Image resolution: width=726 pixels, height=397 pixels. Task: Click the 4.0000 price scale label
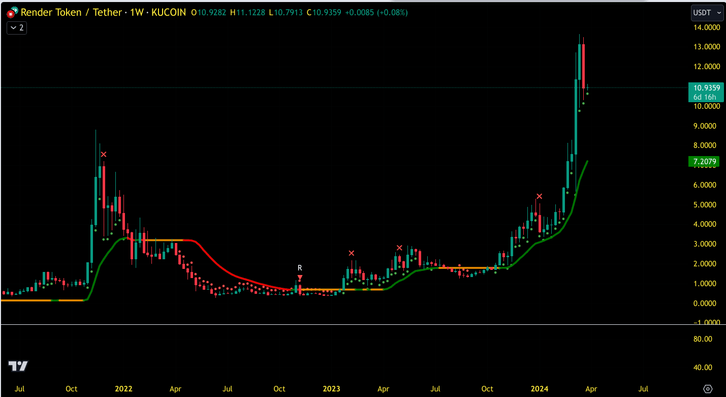(x=706, y=224)
